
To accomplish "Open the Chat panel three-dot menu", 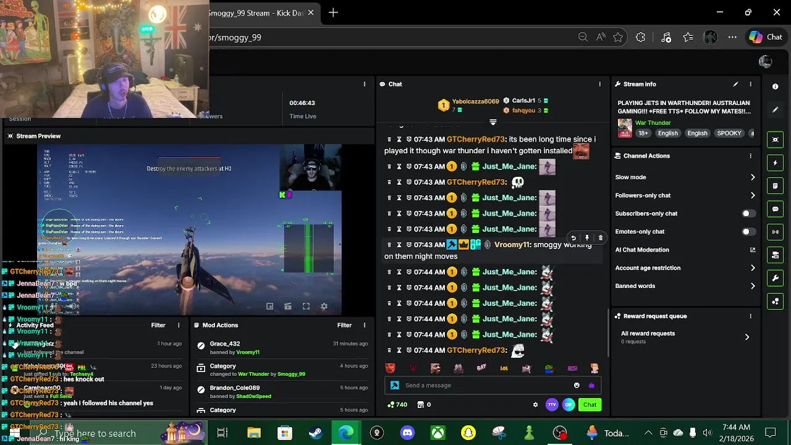I will 599,84.
